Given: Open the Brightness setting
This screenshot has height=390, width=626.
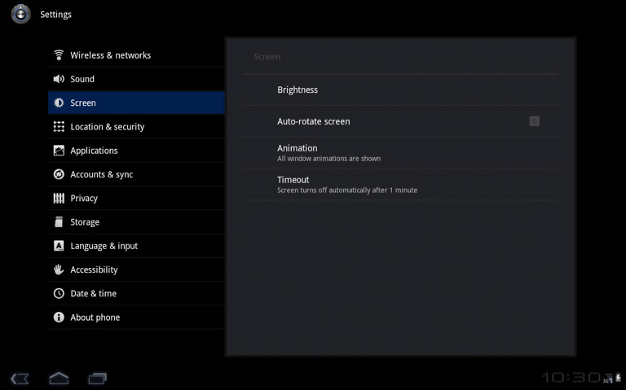Looking at the screenshot, I should coord(399,90).
